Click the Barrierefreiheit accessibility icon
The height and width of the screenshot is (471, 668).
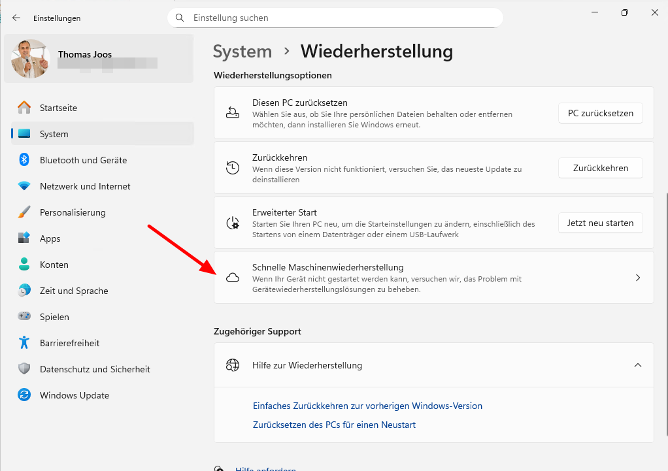(x=24, y=342)
